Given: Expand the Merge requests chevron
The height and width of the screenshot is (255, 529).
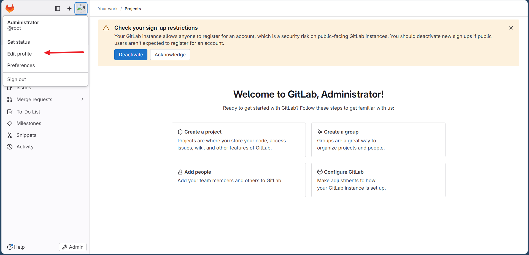Looking at the screenshot, I should [82, 99].
